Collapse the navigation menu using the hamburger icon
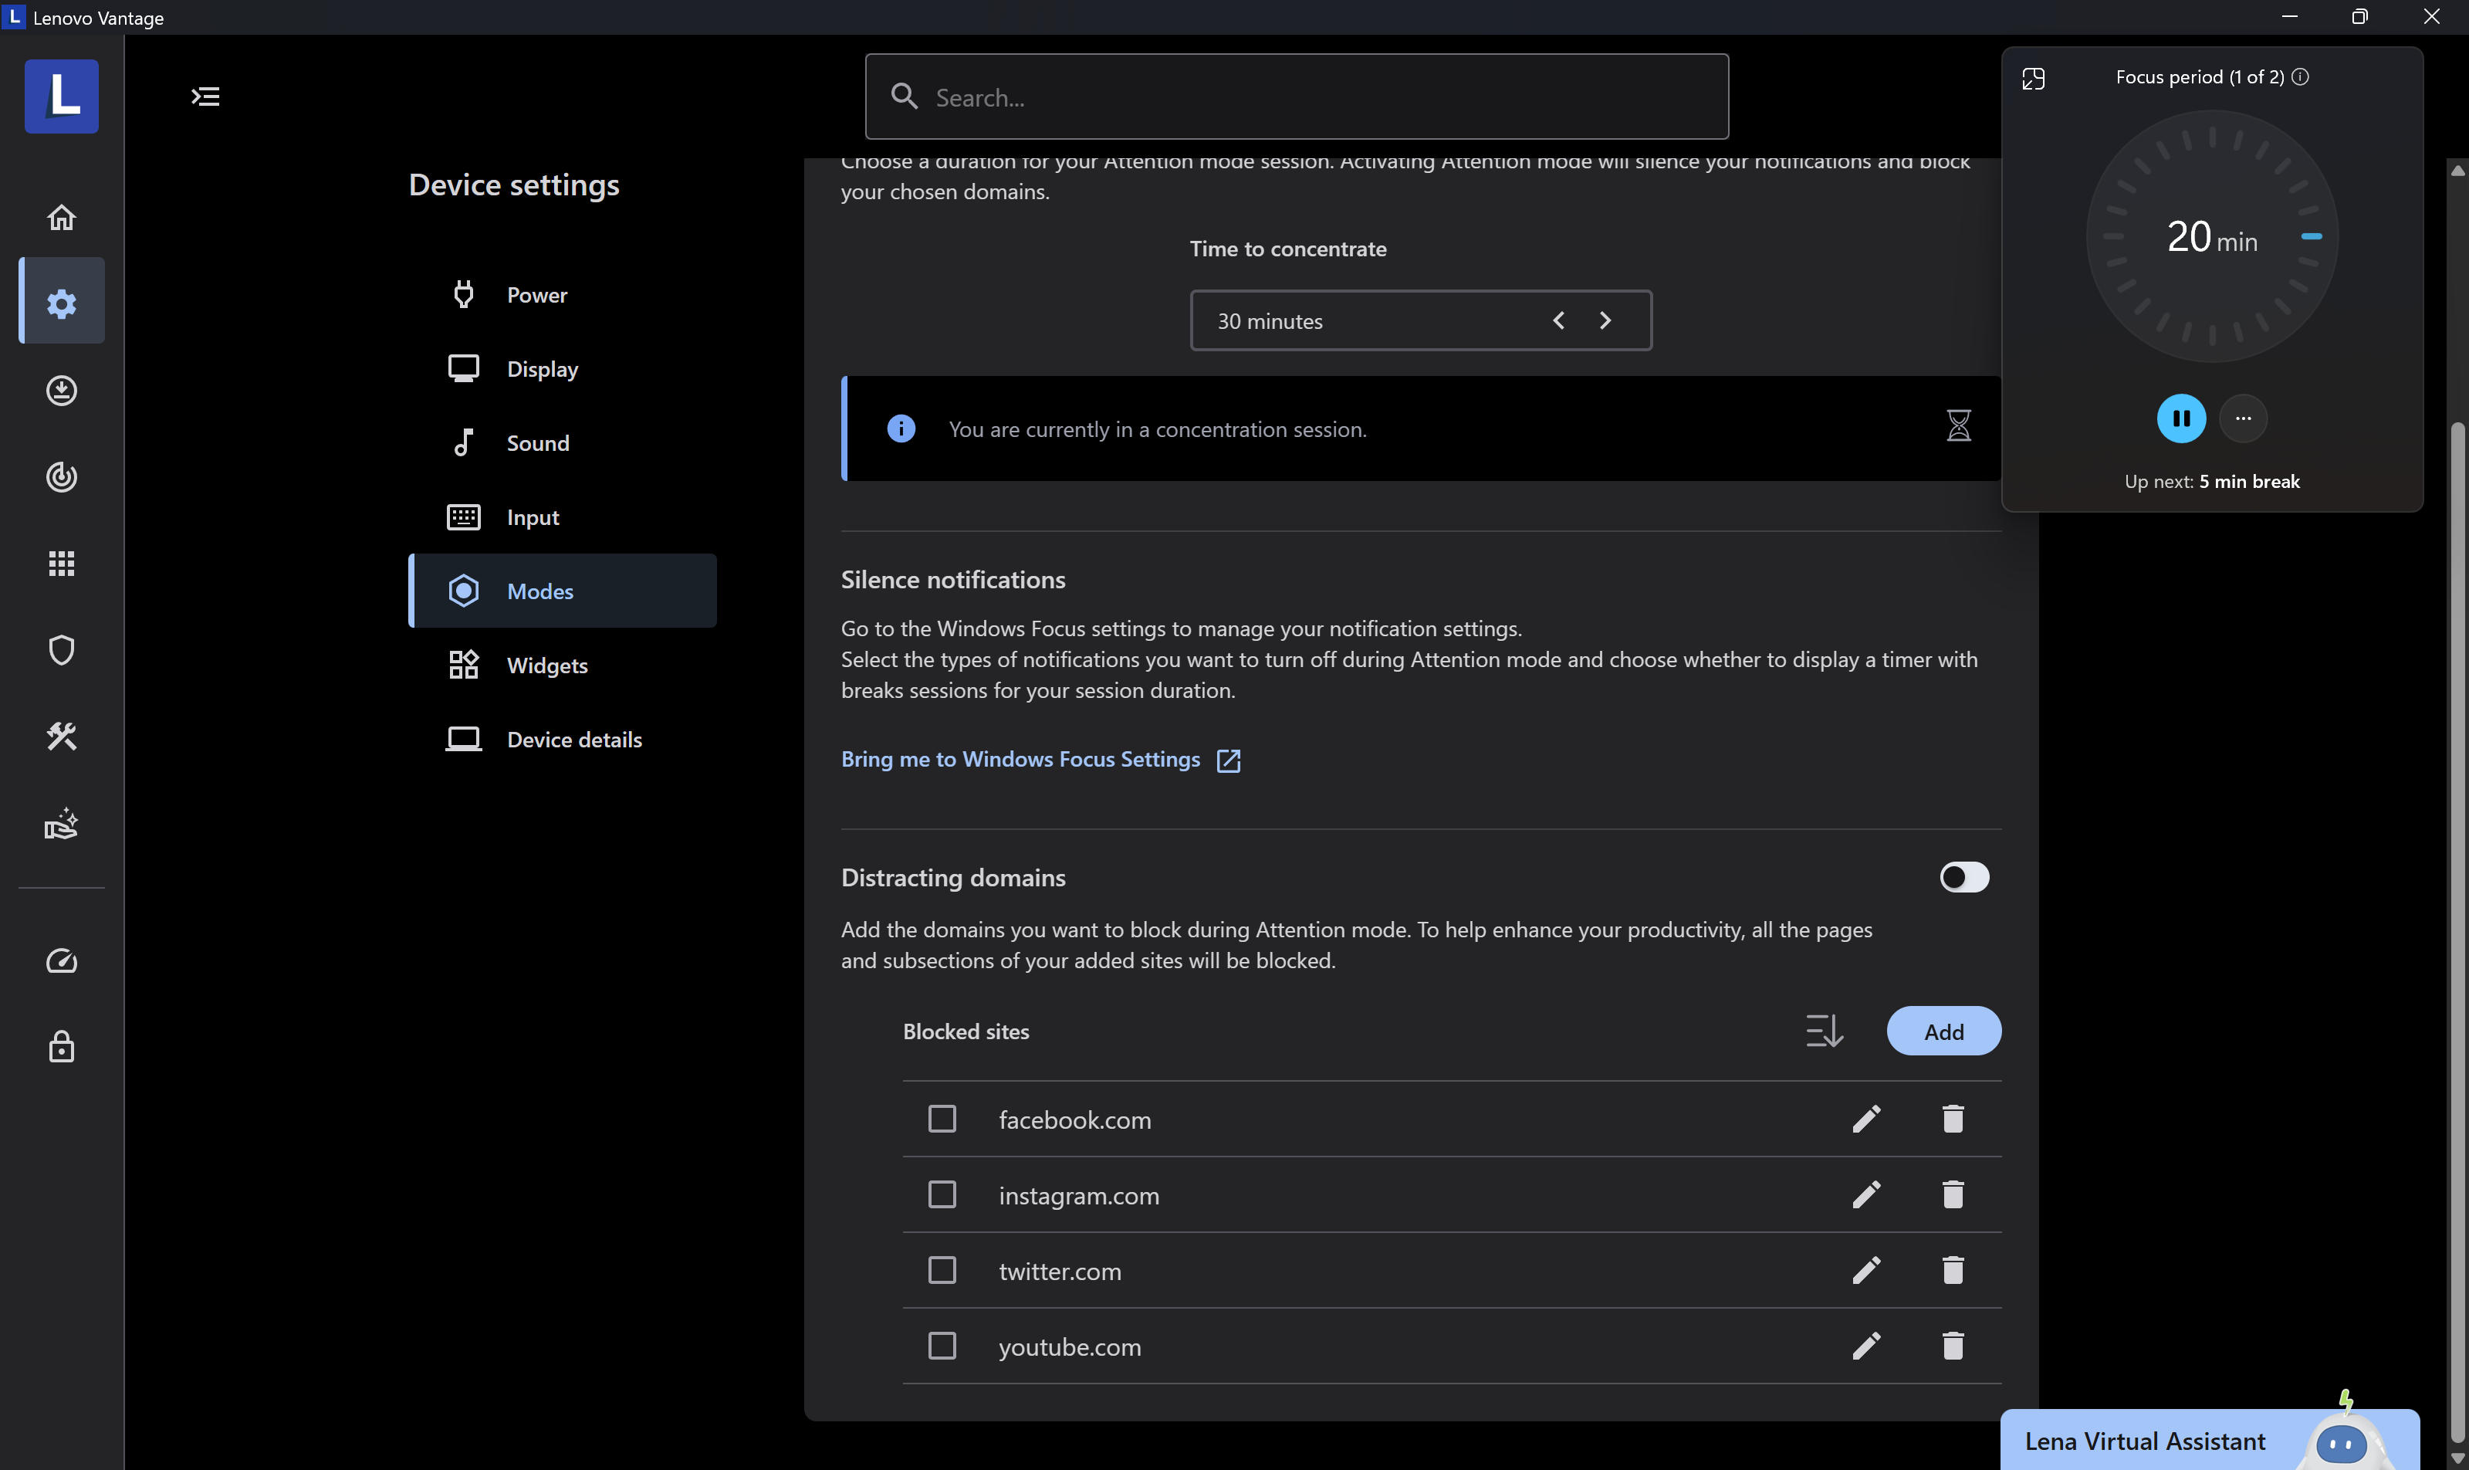Screen dimensions: 2469x1470 coord(205,96)
